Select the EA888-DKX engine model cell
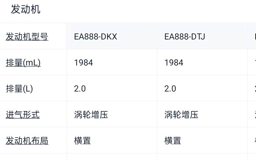 95,37
